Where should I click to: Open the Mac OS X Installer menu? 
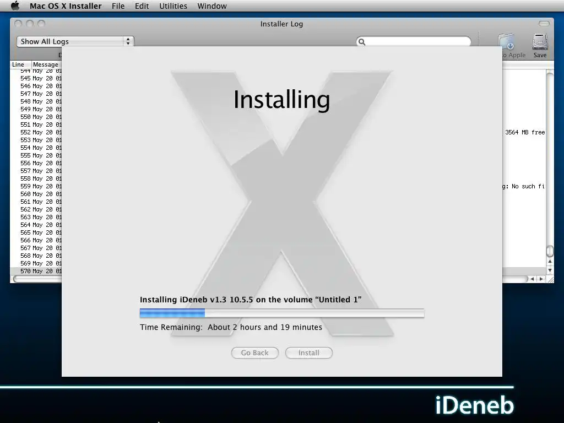[x=66, y=6]
